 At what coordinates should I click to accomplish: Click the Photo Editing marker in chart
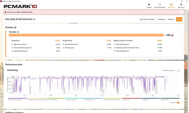click(x=133, y=90)
